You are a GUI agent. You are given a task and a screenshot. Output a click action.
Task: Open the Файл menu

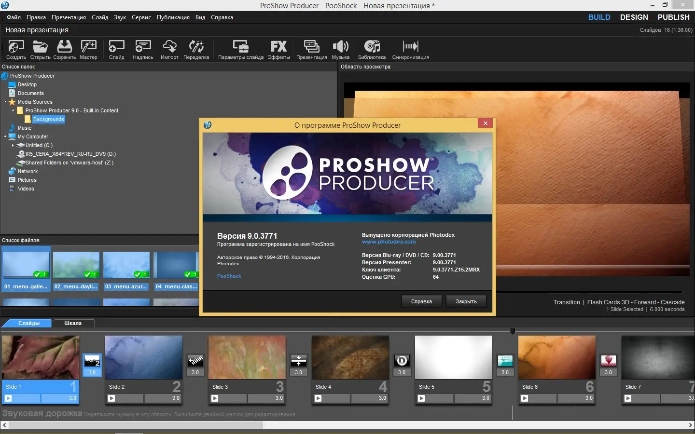point(14,17)
